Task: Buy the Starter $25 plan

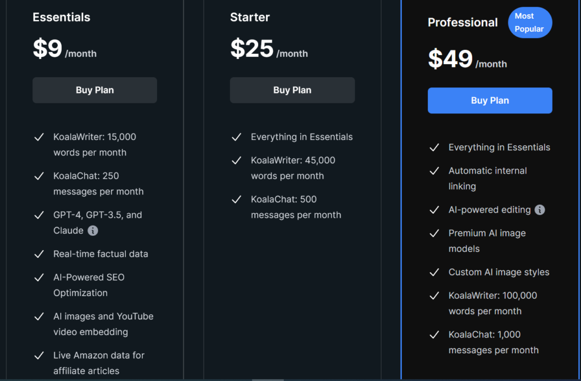Action: click(x=292, y=90)
